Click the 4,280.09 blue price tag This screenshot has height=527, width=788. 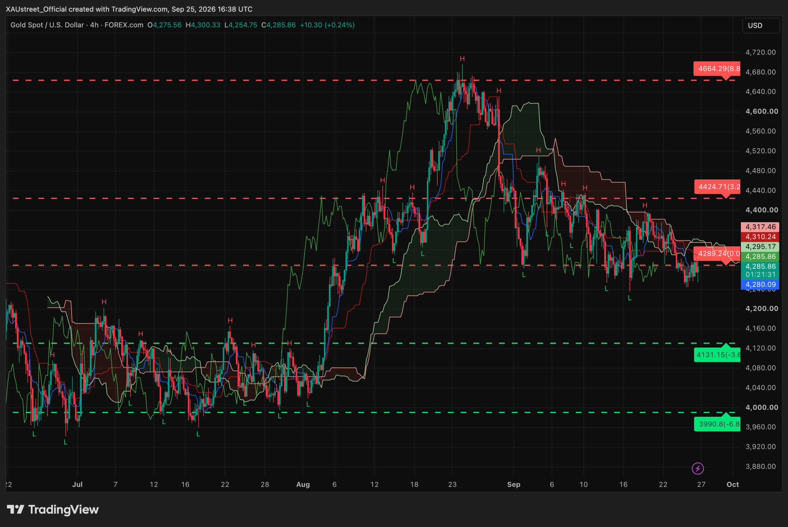[760, 284]
